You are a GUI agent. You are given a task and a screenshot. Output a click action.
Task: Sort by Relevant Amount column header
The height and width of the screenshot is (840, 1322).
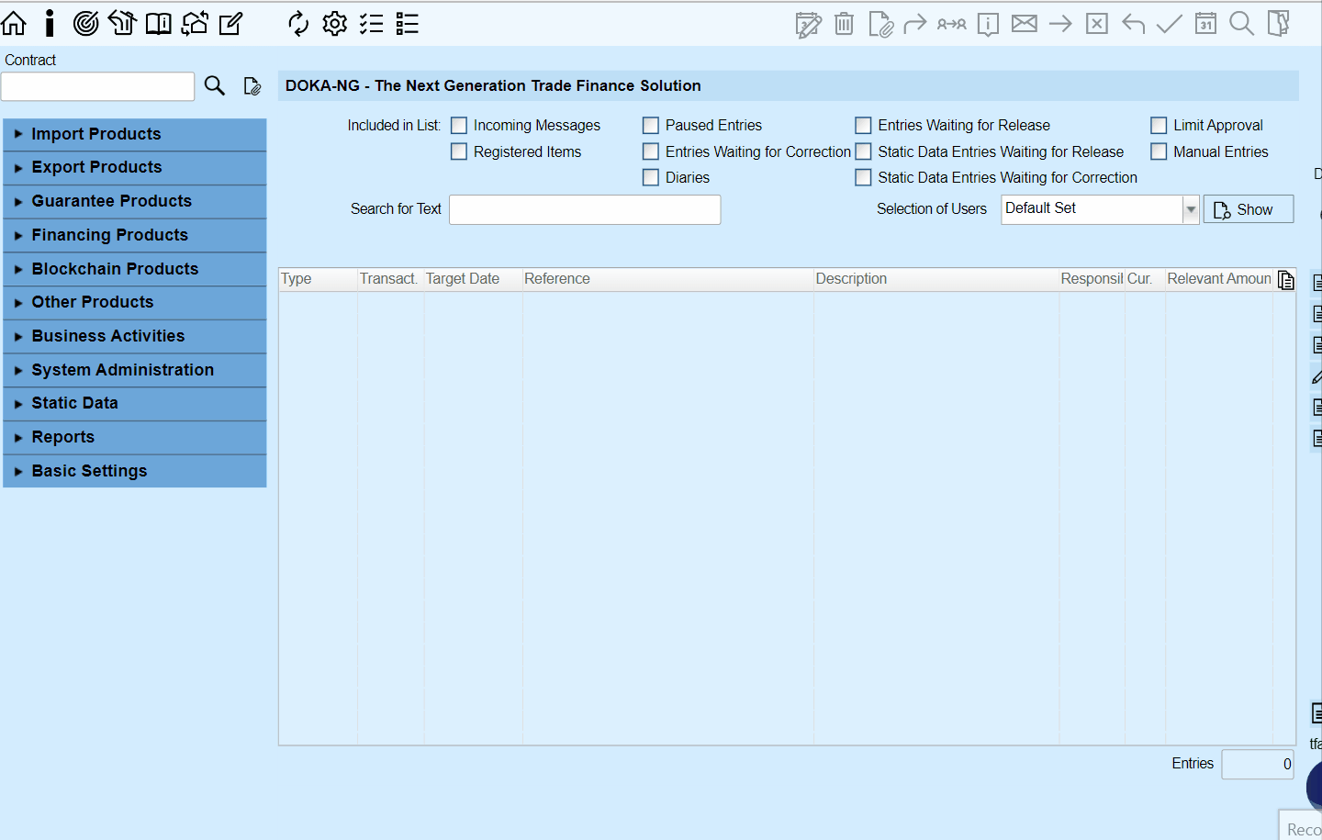1219,279
